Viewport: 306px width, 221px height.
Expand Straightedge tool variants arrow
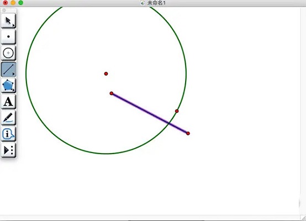13,74
